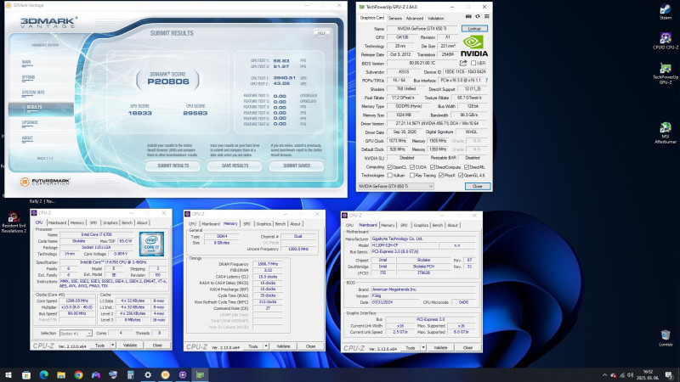Click 3DMark score P20806 display
The image size is (680, 382).
[x=167, y=81]
